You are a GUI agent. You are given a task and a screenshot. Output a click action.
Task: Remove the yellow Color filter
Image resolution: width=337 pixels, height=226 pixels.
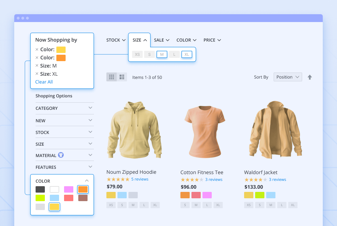pyautogui.click(x=37, y=50)
